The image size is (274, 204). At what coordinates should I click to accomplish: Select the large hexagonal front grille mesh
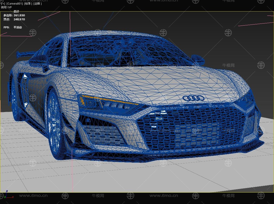click(191, 128)
